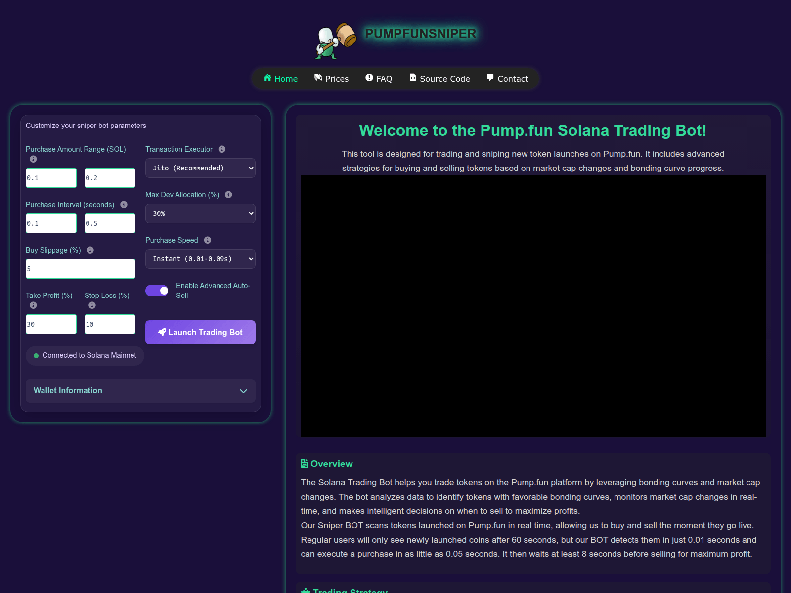
Task: Click info icon beside Max Dev Allocation
Action: click(228, 195)
